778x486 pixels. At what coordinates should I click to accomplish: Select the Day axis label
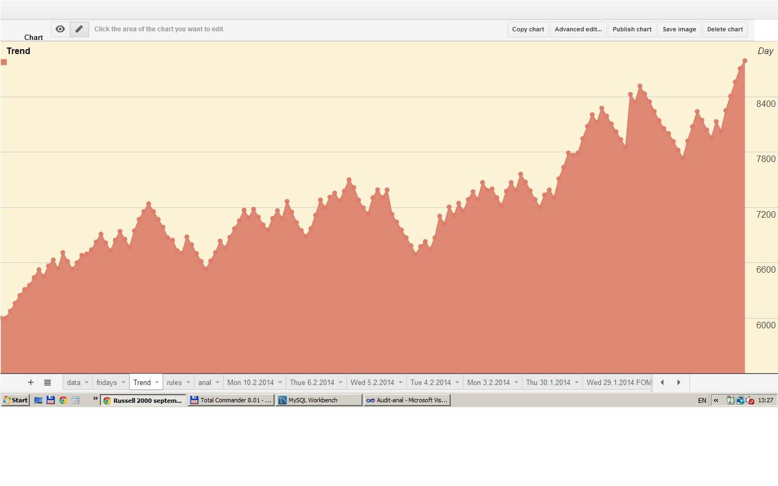pos(766,51)
